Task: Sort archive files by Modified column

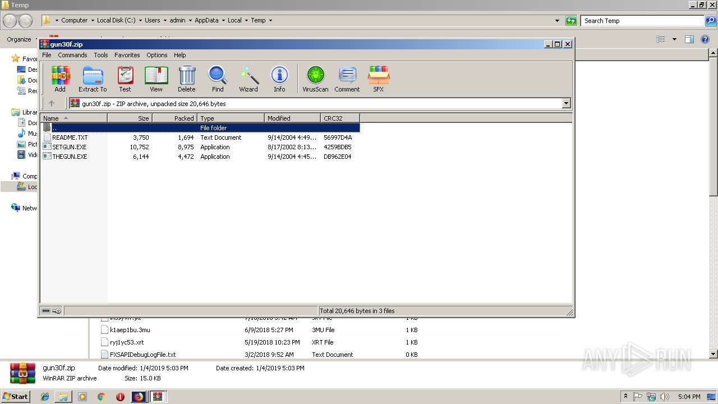Action: pyautogui.click(x=292, y=118)
